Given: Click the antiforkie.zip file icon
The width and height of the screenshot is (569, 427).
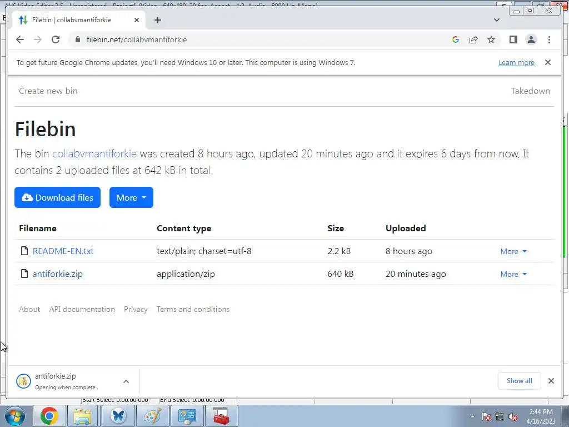Looking at the screenshot, I should pyautogui.click(x=24, y=274).
